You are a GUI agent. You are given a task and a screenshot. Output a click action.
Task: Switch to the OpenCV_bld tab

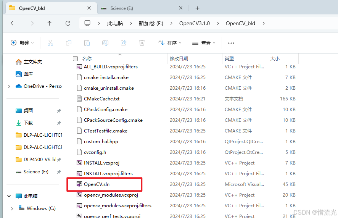click(x=32, y=8)
